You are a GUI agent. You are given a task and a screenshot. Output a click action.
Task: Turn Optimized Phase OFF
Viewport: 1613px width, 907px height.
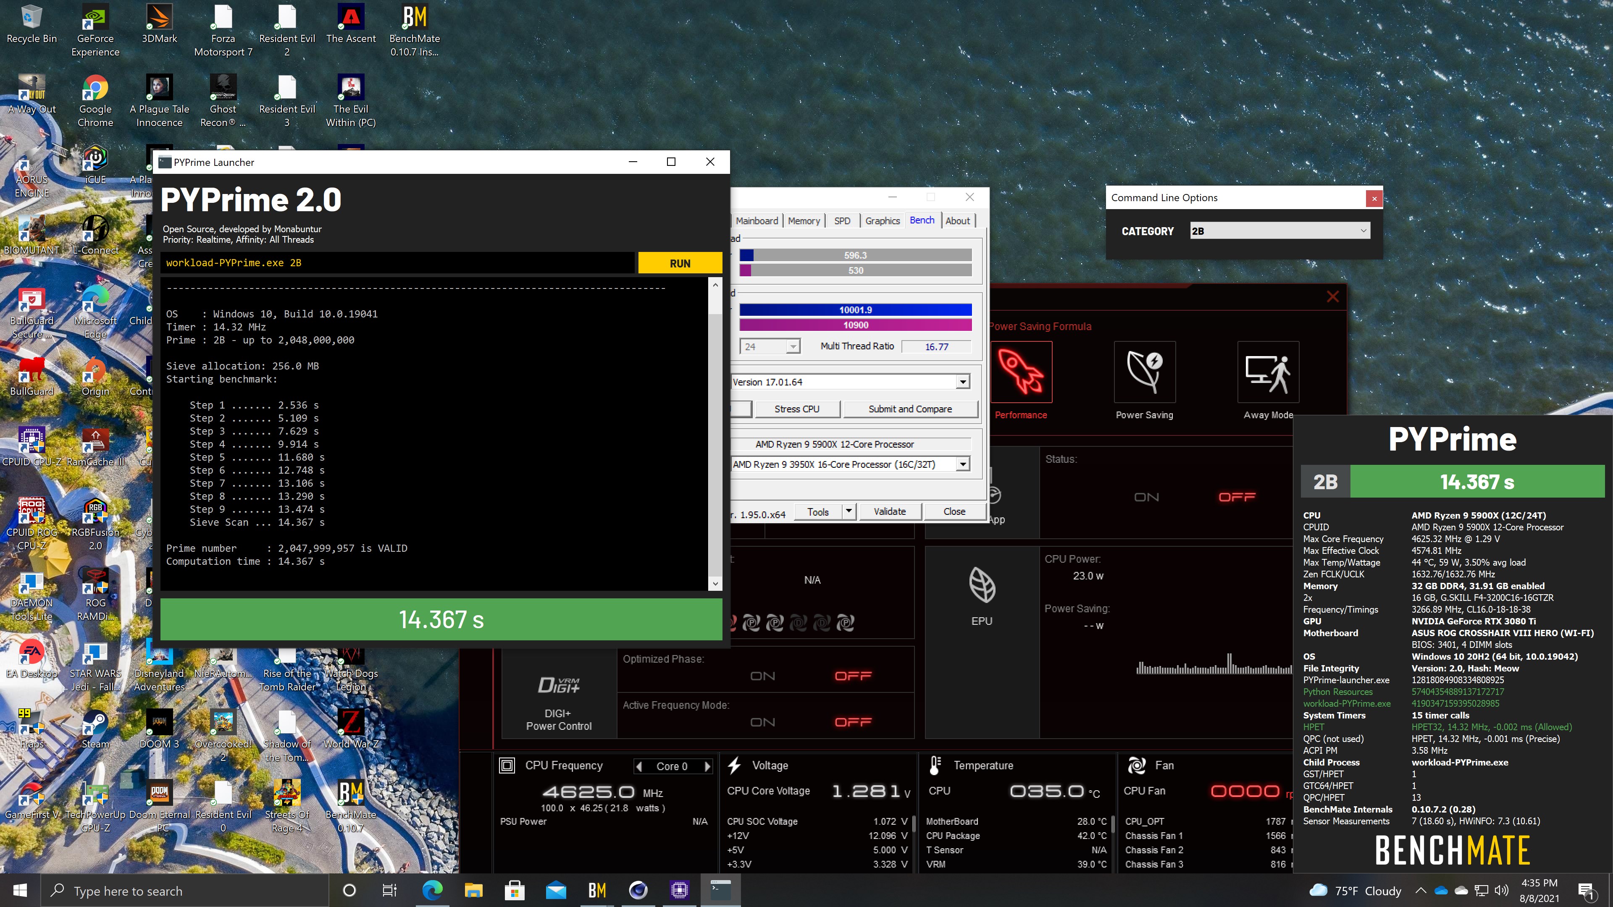point(853,676)
